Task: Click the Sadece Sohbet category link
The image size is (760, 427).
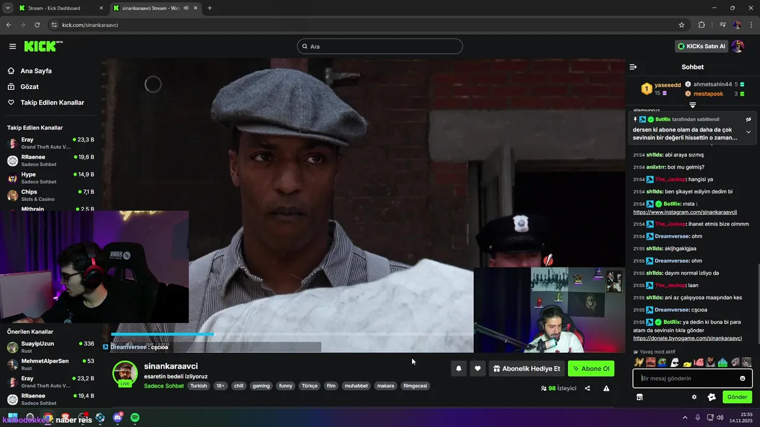Action: pyautogui.click(x=164, y=386)
